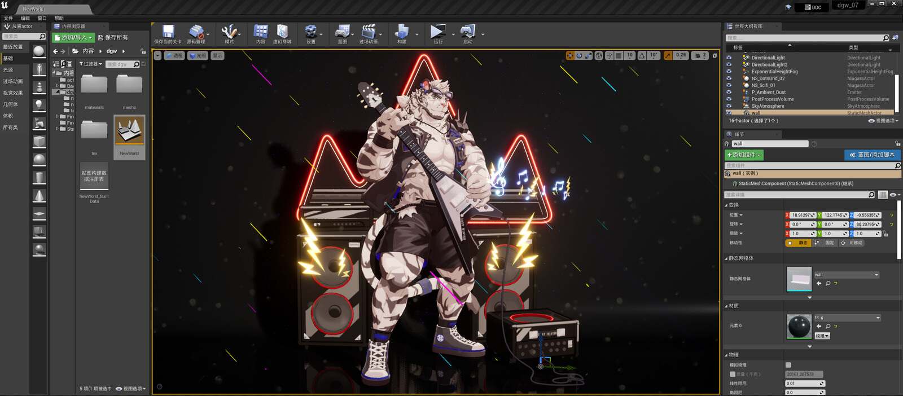This screenshot has width=903, height=396.
Task: Set mobility to Movable (可移动)
Action: 852,243
